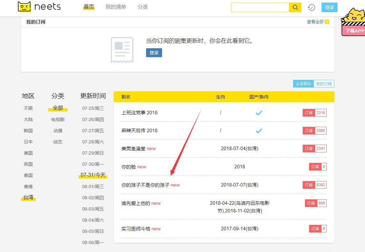Switch to the 我的订阅 toggle
The image size is (365, 252).
point(324,84)
